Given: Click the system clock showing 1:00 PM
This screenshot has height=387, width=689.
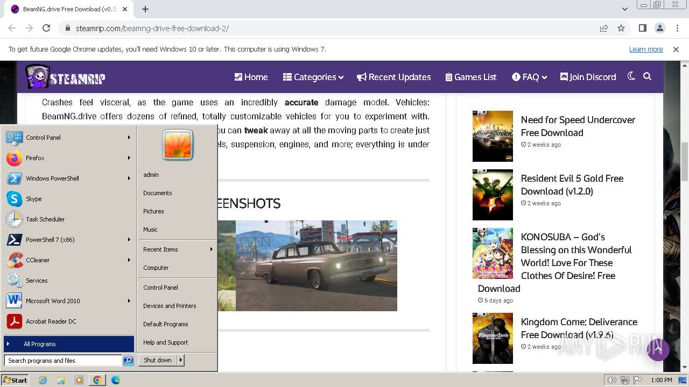Looking at the screenshot, I should pyautogui.click(x=661, y=380).
